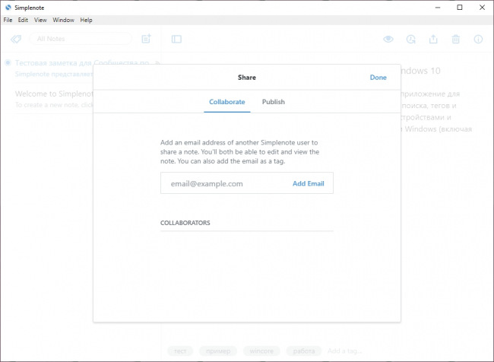Click the share note icon

click(433, 39)
